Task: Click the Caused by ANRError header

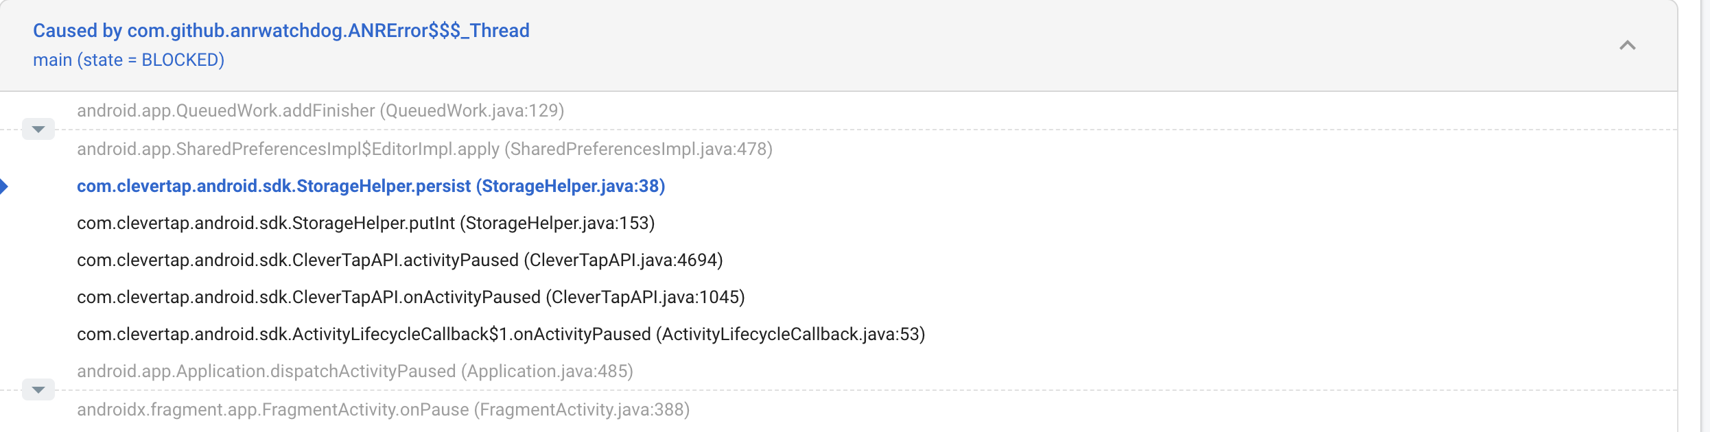Action: point(281,30)
